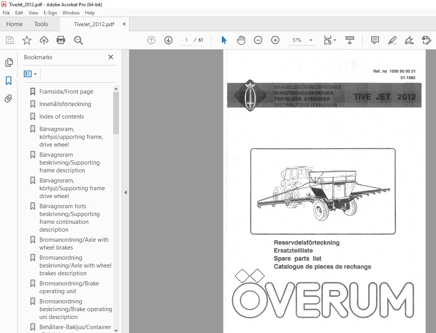Image resolution: width=436 pixels, height=333 pixels.
Task: Upload file to cloud icon
Action: 44,40
